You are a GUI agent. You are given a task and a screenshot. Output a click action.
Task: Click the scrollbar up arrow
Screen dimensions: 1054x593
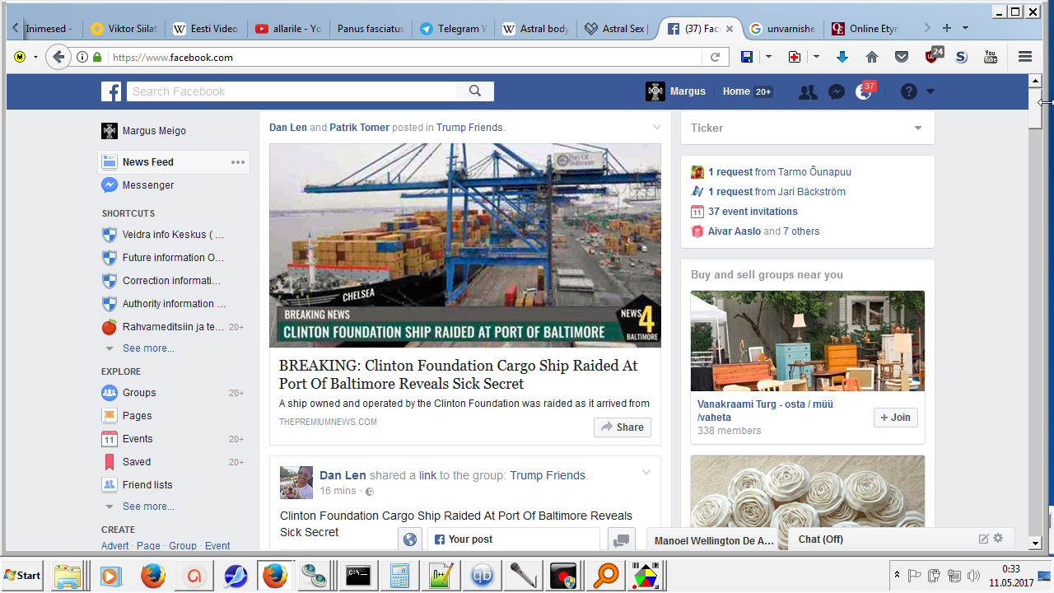click(1036, 81)
